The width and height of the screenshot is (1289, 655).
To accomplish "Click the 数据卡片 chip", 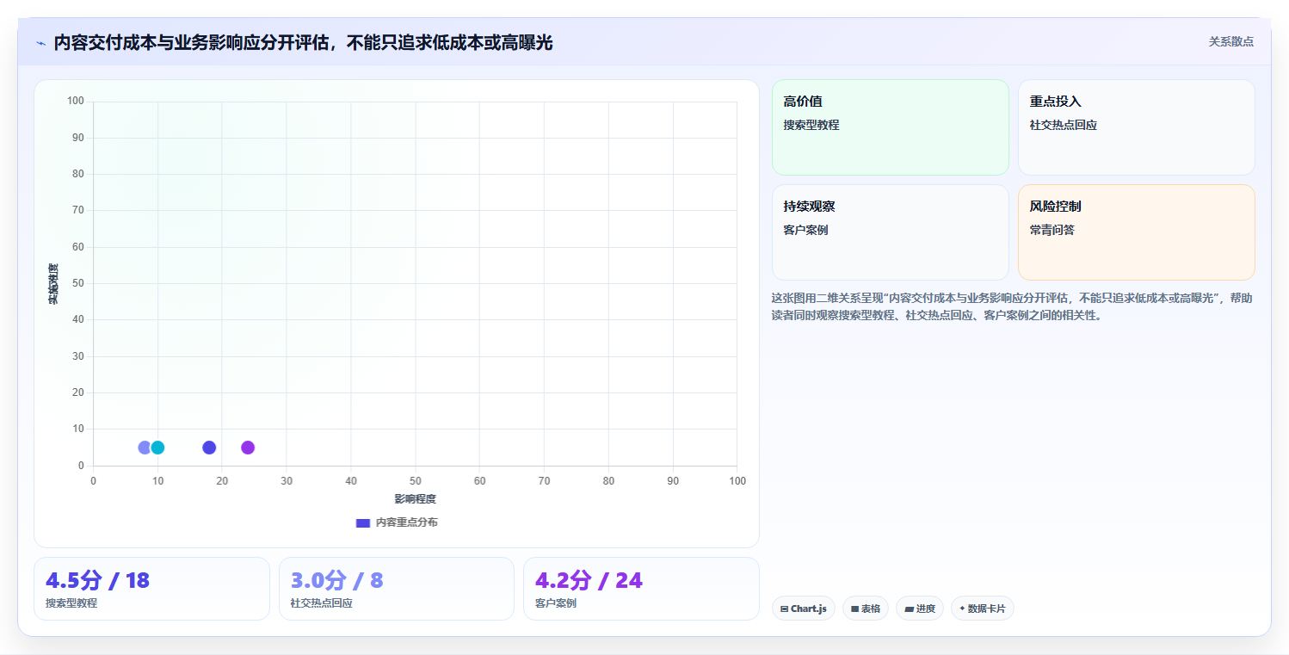I will 983,609.
